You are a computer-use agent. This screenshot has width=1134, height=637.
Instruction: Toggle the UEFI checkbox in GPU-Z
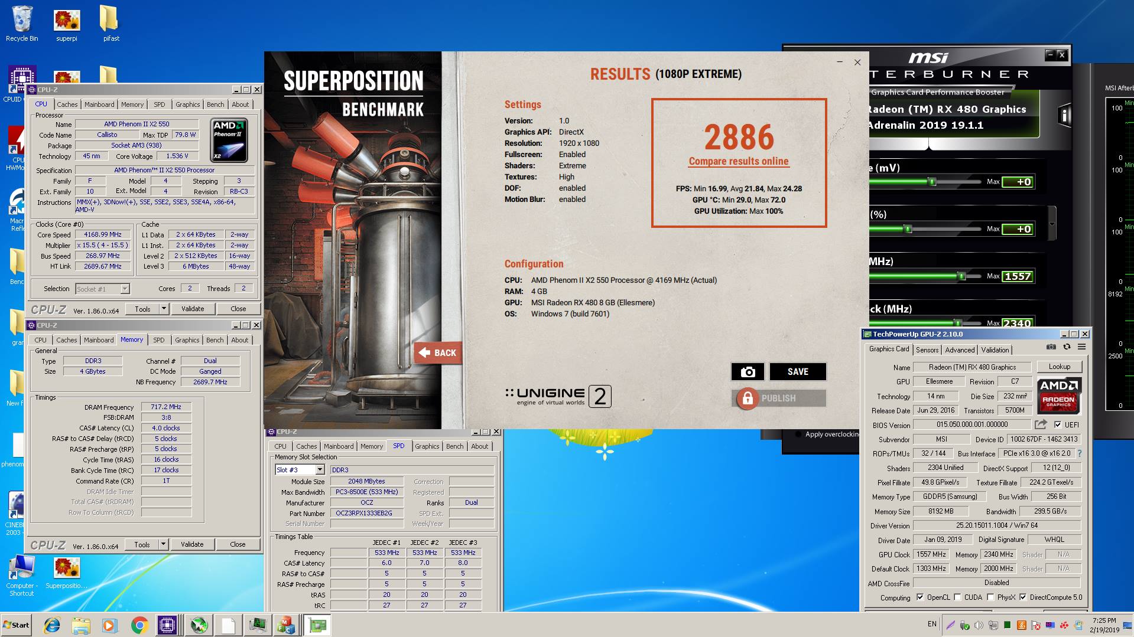(1057, 424)
